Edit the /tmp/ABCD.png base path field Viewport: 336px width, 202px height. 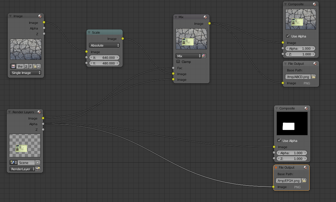click(x=298, y=77)
